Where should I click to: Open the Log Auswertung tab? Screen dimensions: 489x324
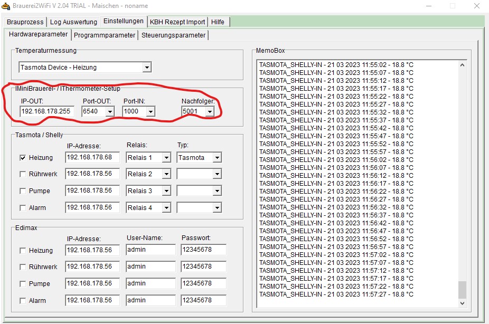click(x=73, y=22)
